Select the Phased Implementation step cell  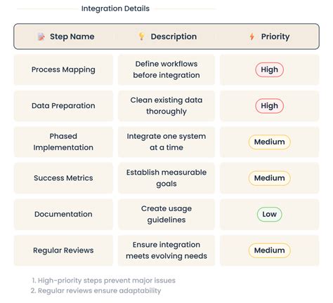(x=63, y=142)
